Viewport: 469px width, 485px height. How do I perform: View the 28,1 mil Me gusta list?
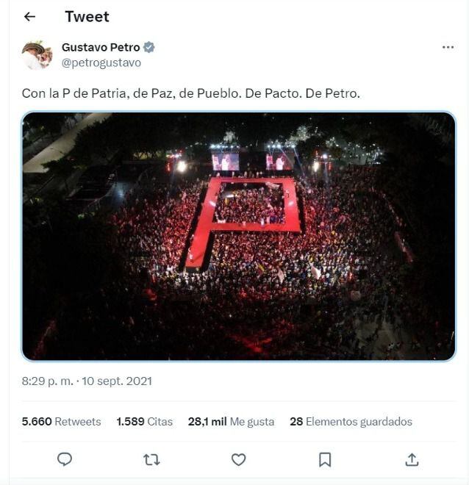tap(231, 422)
